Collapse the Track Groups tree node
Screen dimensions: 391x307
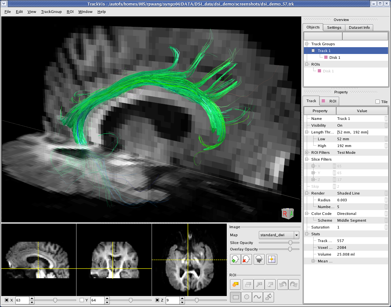tap(307, 44)
